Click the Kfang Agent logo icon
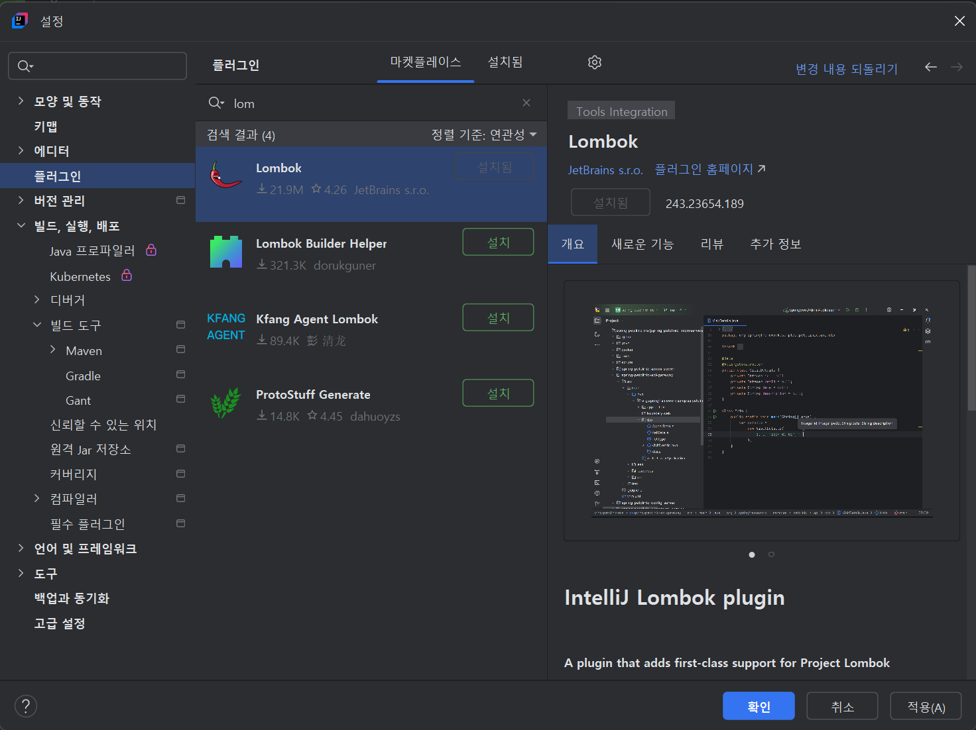The height and width of the screenshot is (730, 976). [226, 327]
